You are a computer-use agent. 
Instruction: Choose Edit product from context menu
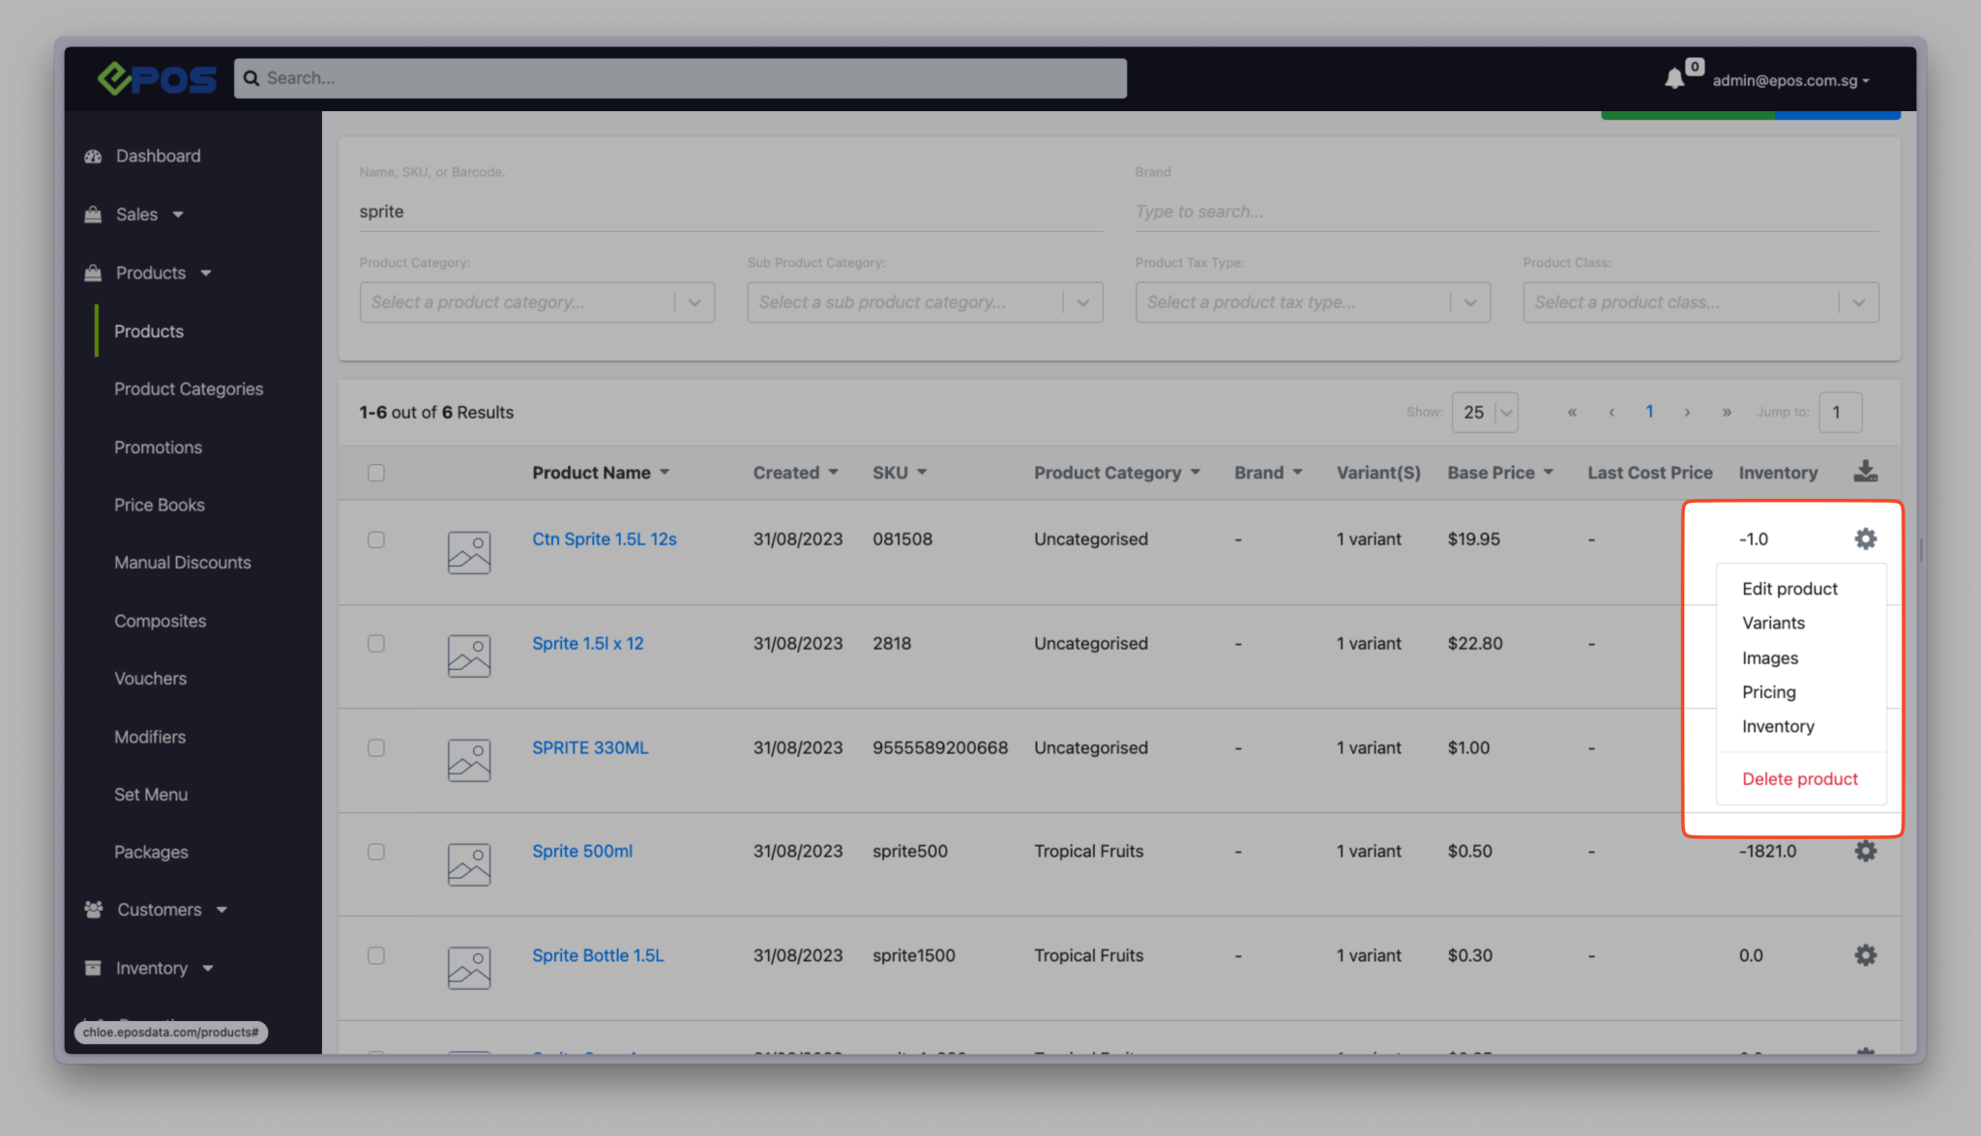[x=1789, y=588]
